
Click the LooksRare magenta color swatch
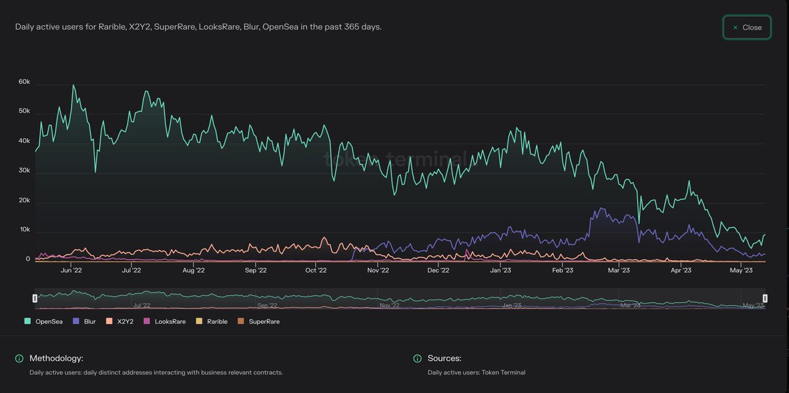coord(148,321)
